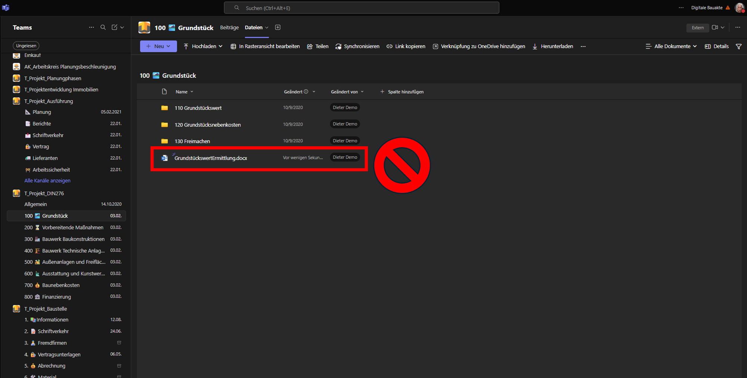747x378 pixels.
Task: Open the 110 Grundstückswert folder
Action: tap(198, 108)
